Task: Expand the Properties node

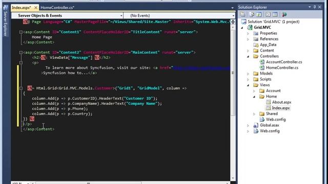Action: click(248, 33)
